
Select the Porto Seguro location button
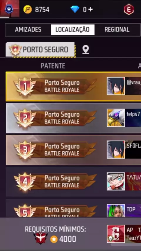pos(40,49)
